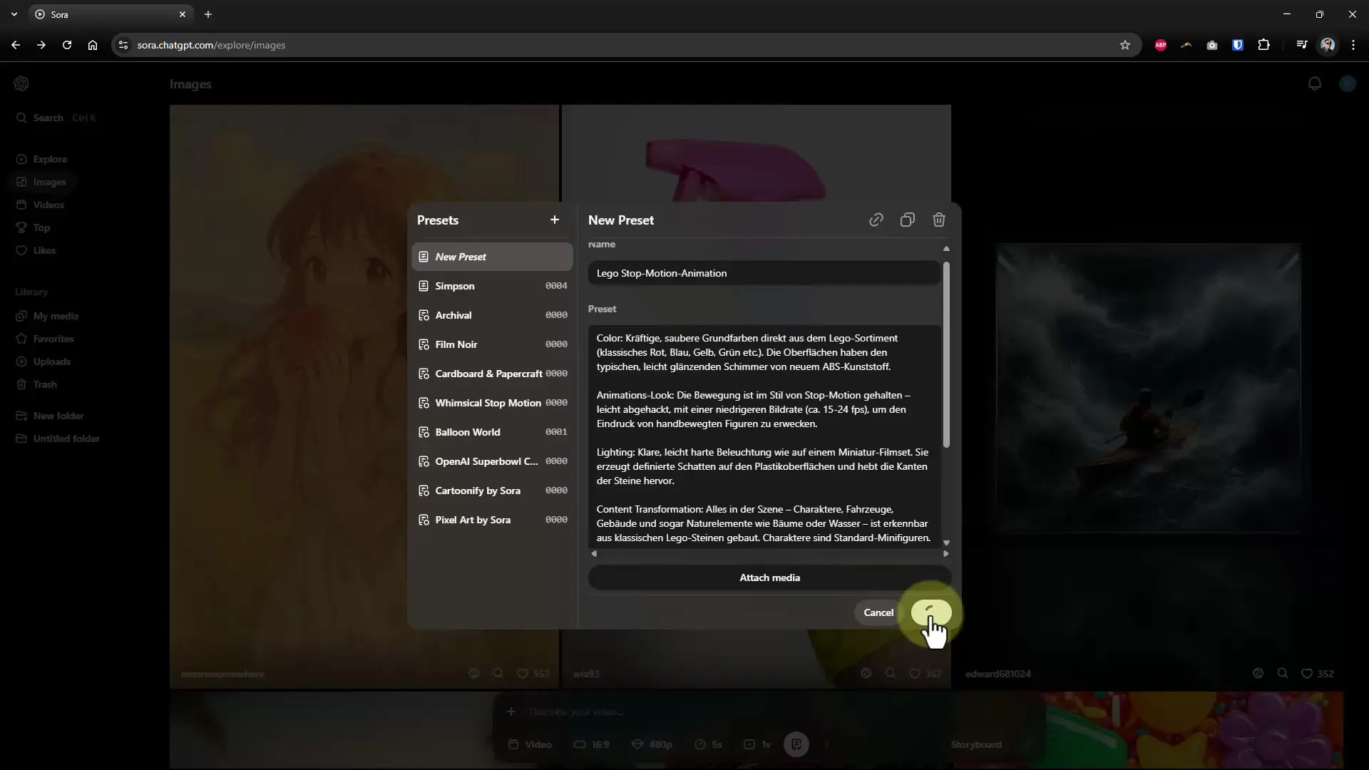Open the 480p resolution dropdown

[x=652, y=744]
